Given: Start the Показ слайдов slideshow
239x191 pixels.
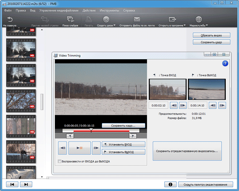Looking at the screenshot, I should (x=70, y=21).
